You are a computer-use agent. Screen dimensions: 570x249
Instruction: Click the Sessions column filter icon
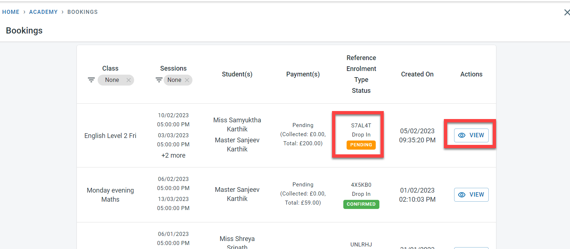coord(159,80)
